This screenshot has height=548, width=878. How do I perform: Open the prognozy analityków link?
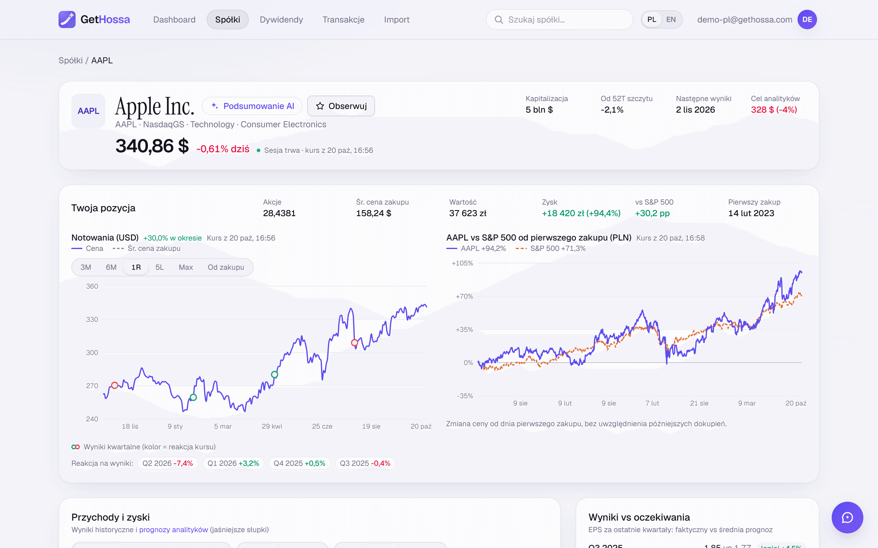click(x=173, y=529)
